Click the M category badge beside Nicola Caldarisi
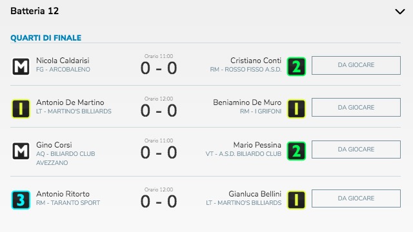413x232 pixels. click(21, 66)
